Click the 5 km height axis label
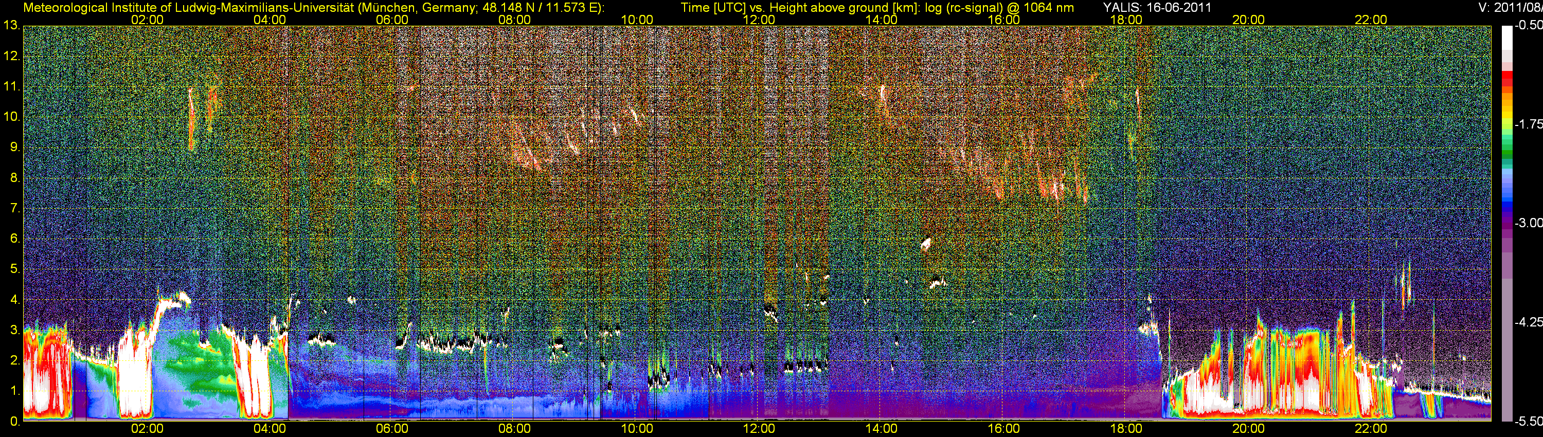The height and width of the screenshot is (437, 1543). 14,269
